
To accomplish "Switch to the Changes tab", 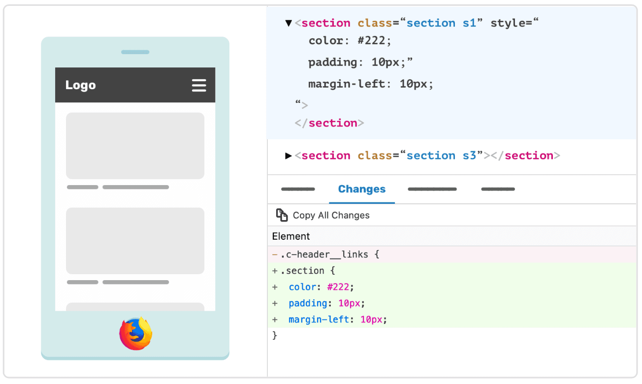I will tap(361, 190).
